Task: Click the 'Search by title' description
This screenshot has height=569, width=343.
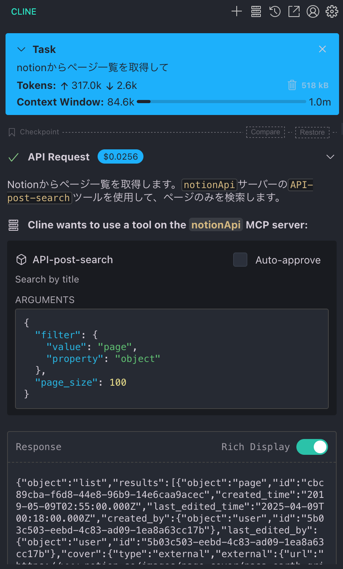Action: click(47, 279)
